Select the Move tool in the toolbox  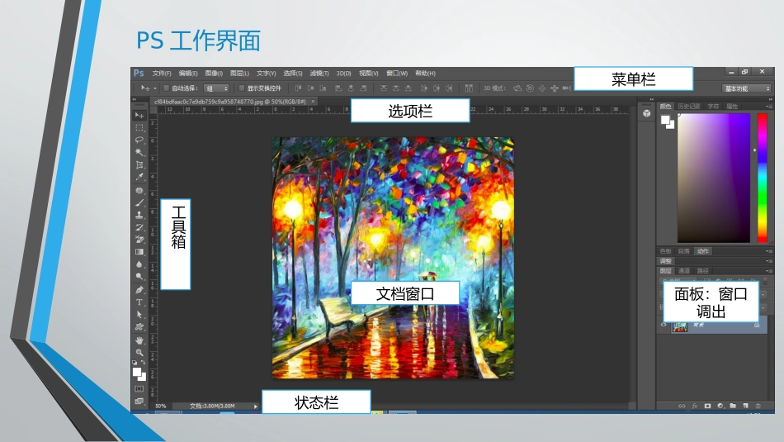139,116
